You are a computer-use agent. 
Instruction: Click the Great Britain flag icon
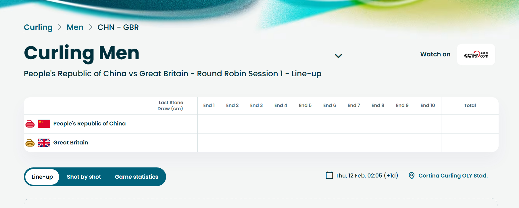pos(44,143)
